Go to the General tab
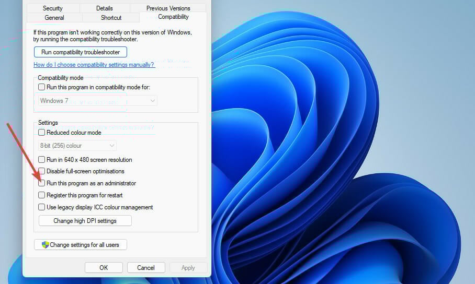The height and width of the screenshot is (284, 475). [x=54, y=18]
